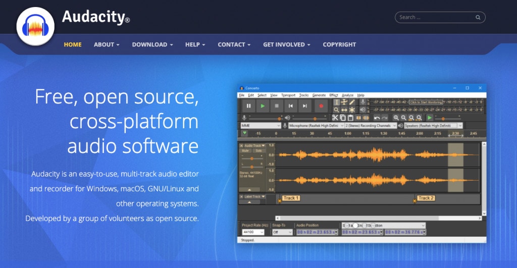Solo the Audio Track
Image resolution: width=517 pixels, height=268 pixels.
258,150
